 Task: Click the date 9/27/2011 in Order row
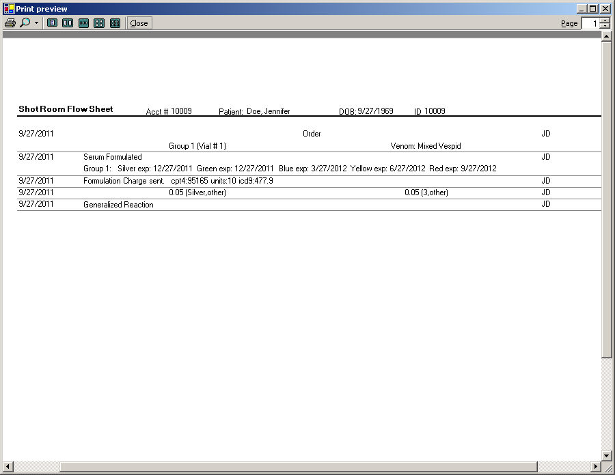pos(36,134)
